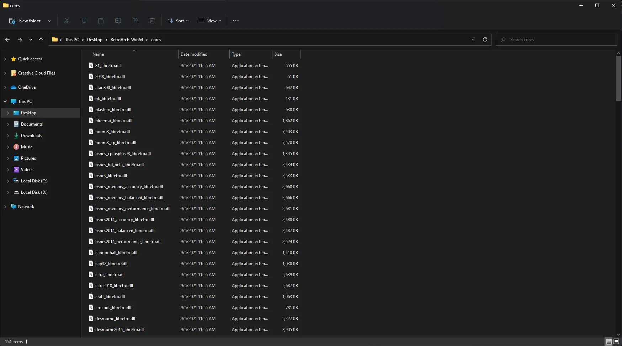Click the Search cores input field
Viewport: 622px width, 346px height.
point(557,40)
